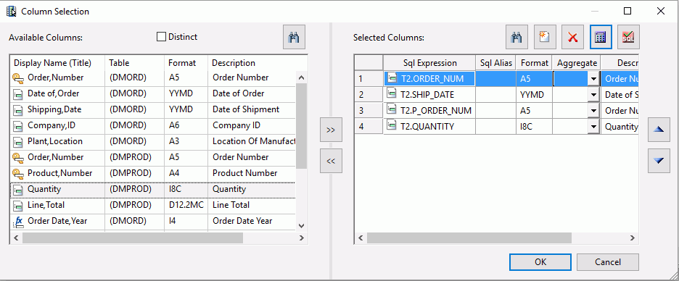Click vertical scrollbar up arrow in Available Columns

[302, 77]
